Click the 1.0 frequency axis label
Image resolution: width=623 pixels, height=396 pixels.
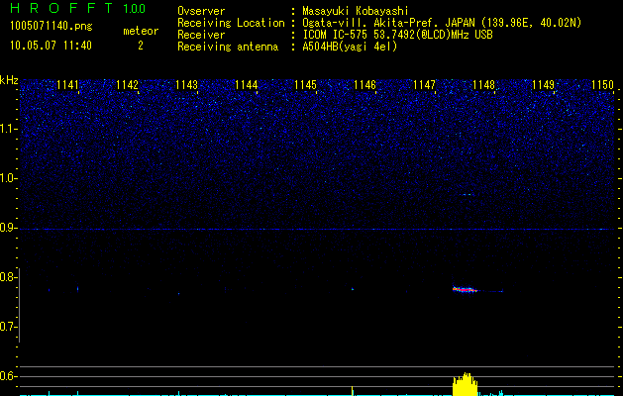tap(9, 178)
